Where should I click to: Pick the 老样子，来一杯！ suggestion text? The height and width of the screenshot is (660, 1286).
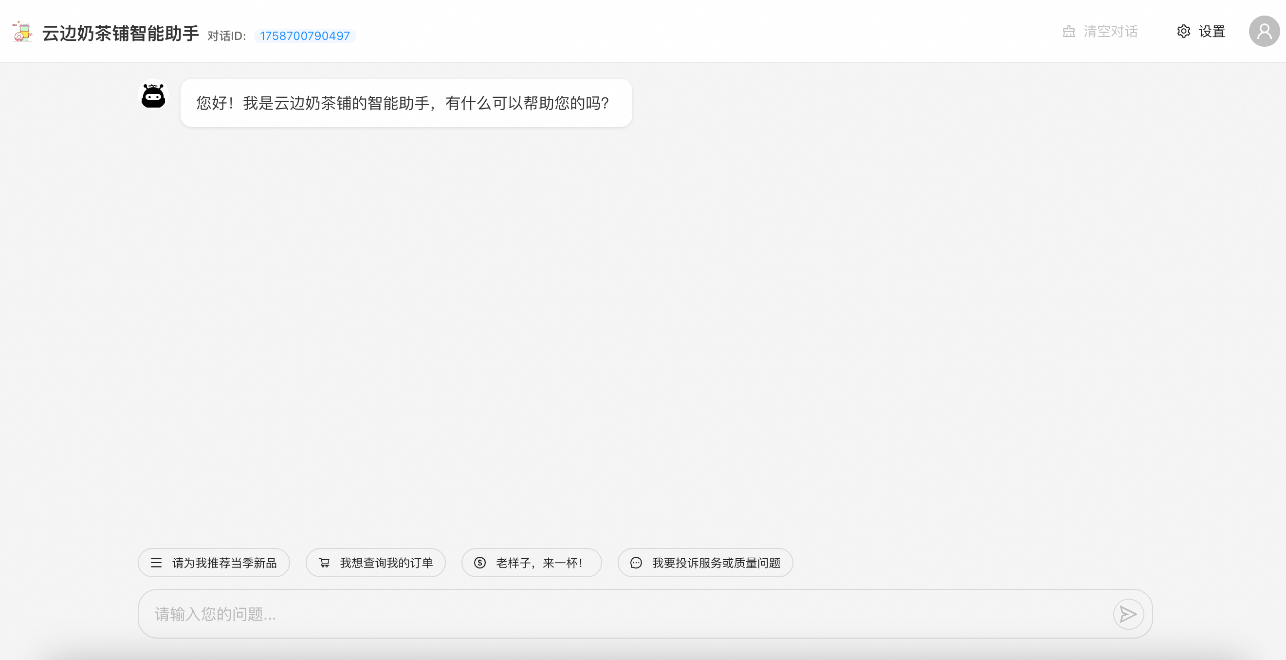pos(539,563)
